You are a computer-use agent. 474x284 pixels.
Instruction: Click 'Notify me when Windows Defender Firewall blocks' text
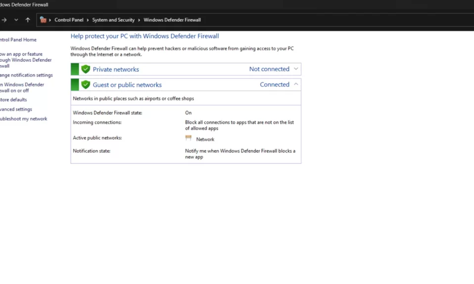pos(240,154)
